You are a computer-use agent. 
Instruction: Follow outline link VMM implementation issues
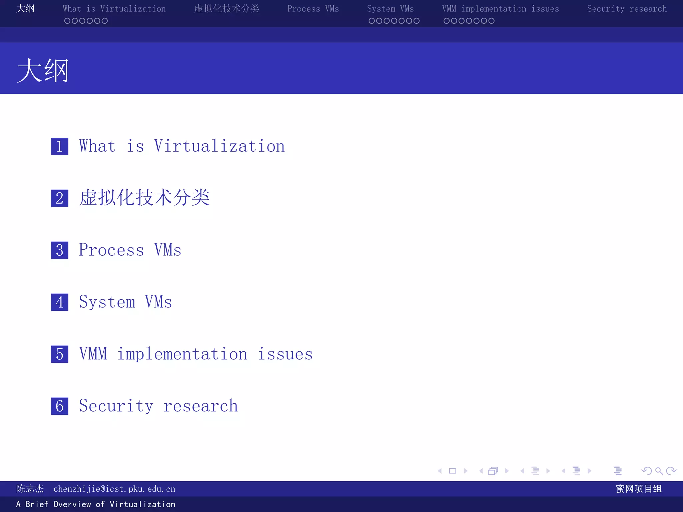click(196, 354)
